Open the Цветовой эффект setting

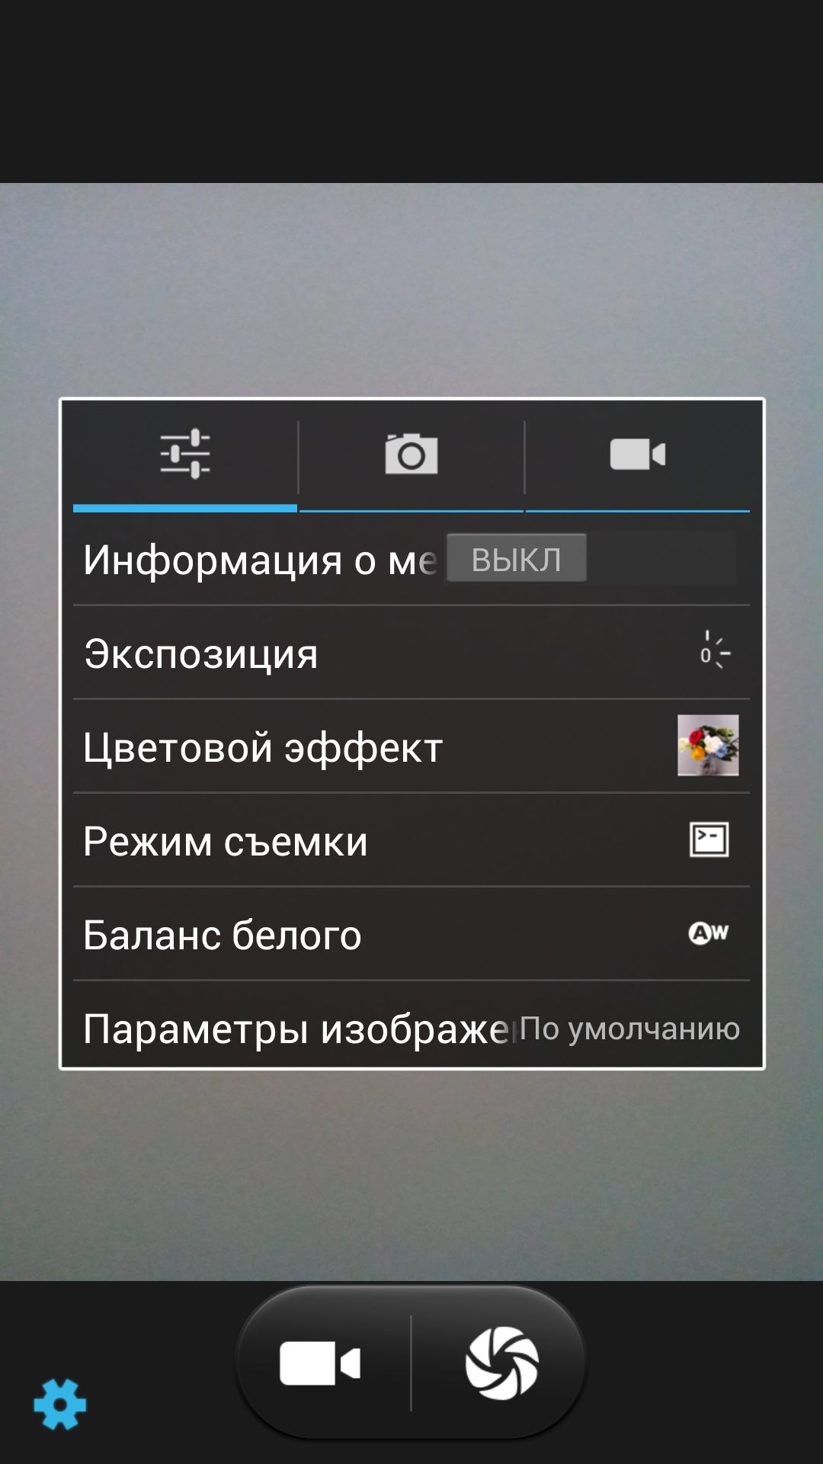click(411, 746)
